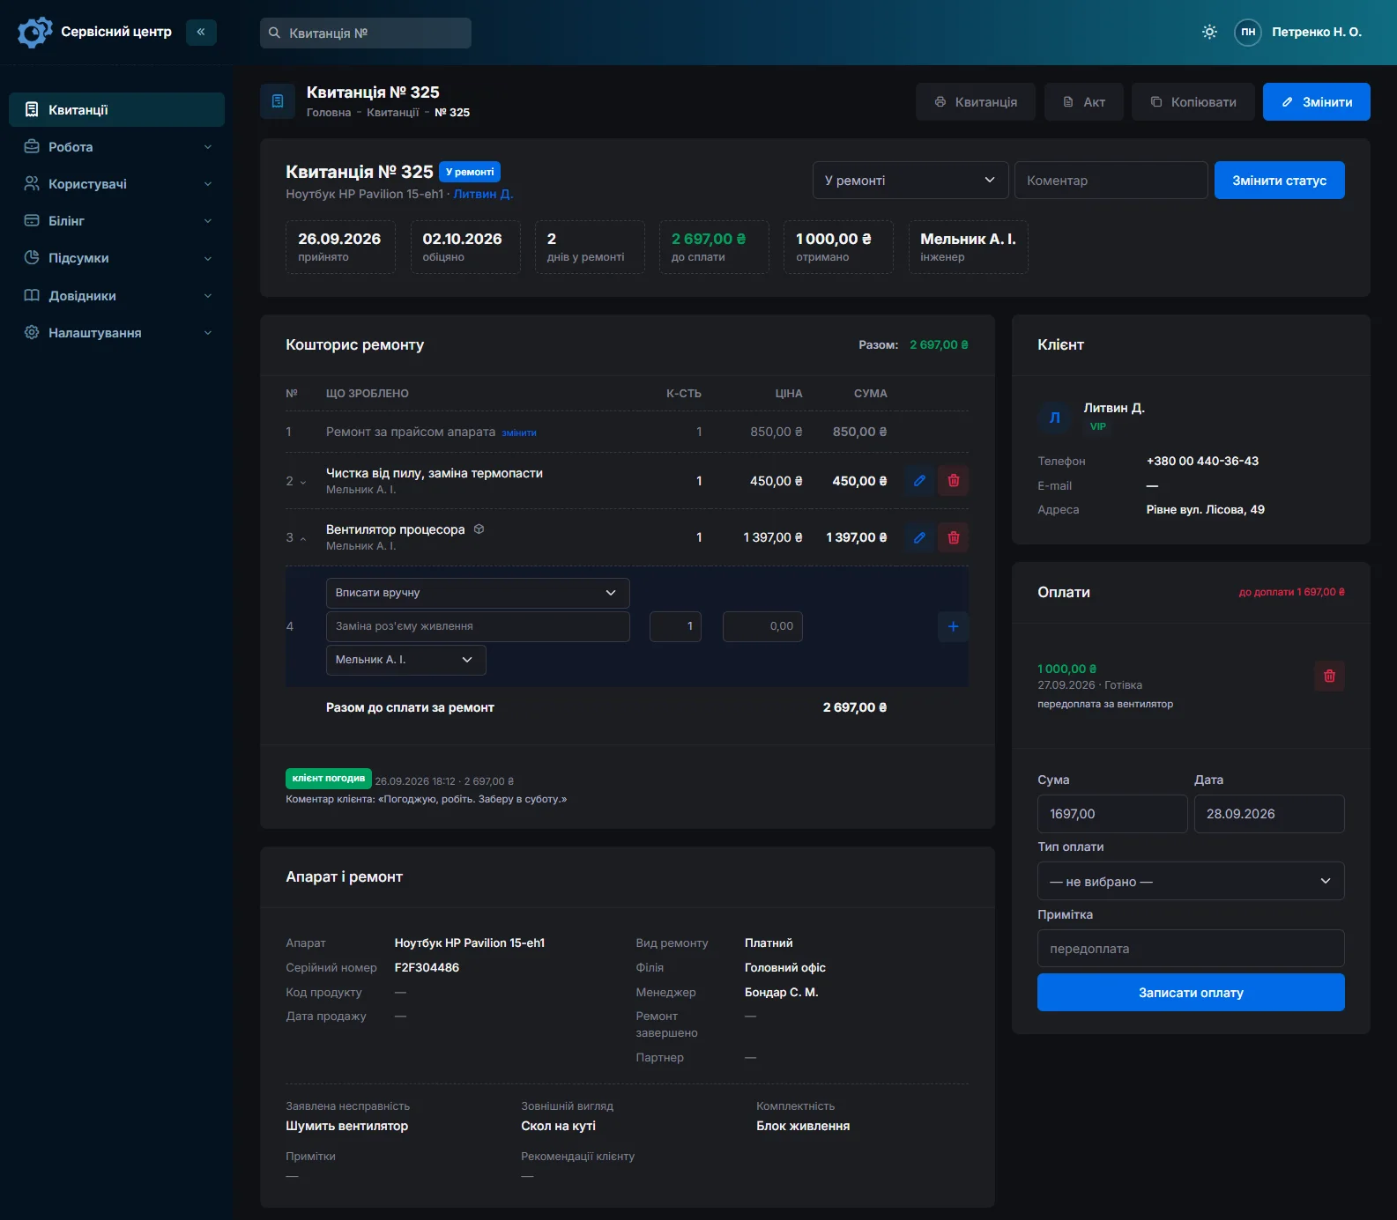The image size is (1397, 1220).
Task: Go to the Квитанції breadcrumb
Action: (393, 113)
